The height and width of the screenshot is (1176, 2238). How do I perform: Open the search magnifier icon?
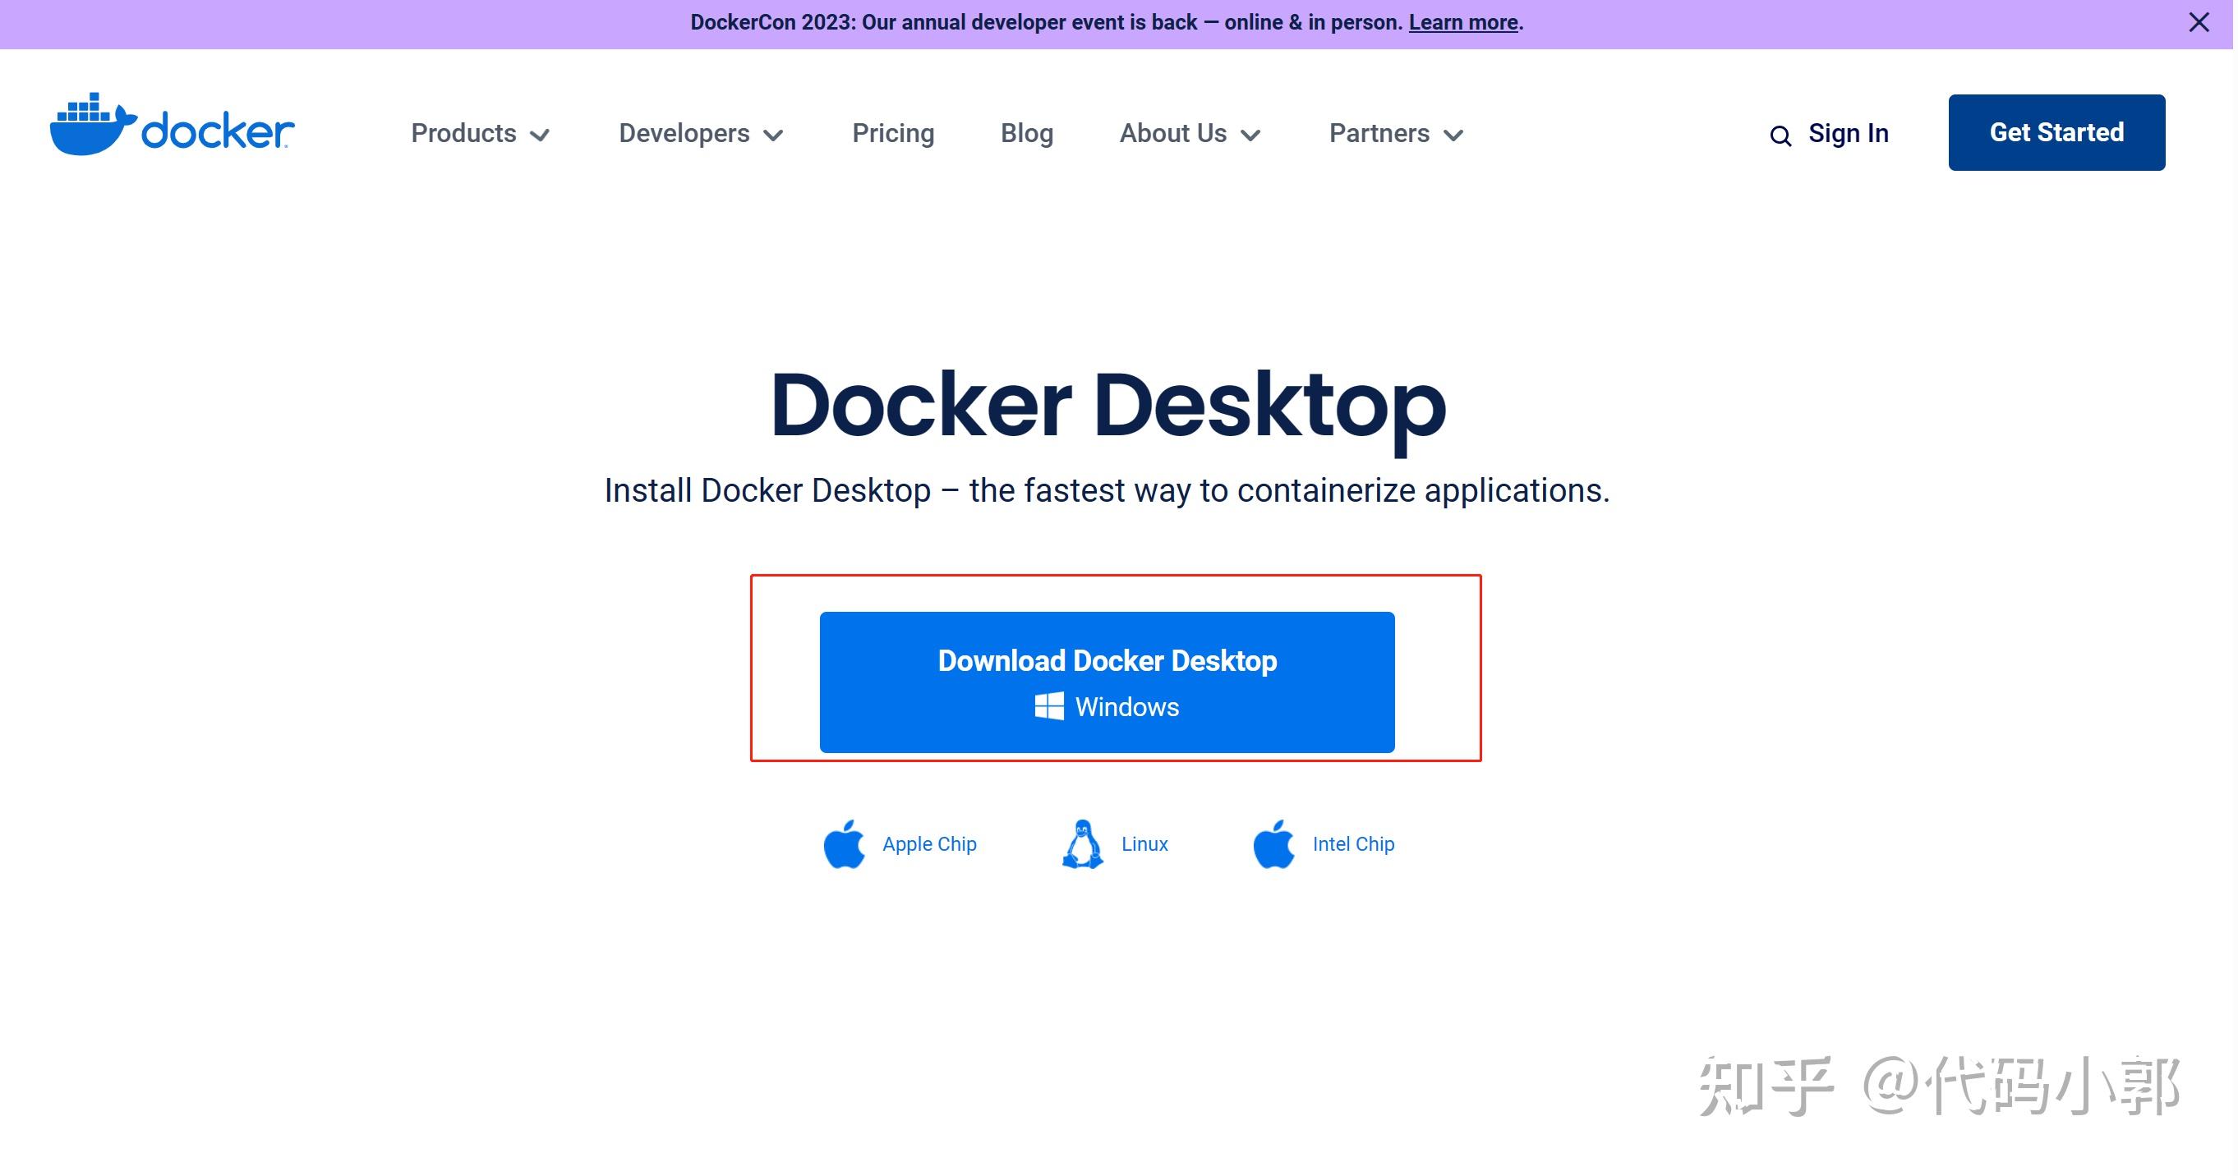coord(1781,136)
